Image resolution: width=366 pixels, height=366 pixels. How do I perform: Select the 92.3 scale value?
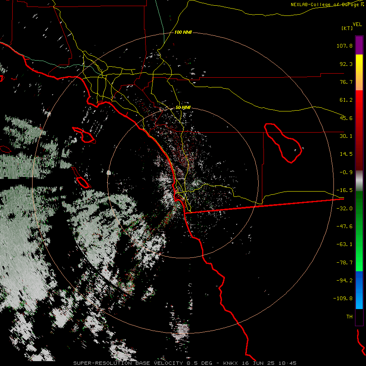click(x=346, y=64)
